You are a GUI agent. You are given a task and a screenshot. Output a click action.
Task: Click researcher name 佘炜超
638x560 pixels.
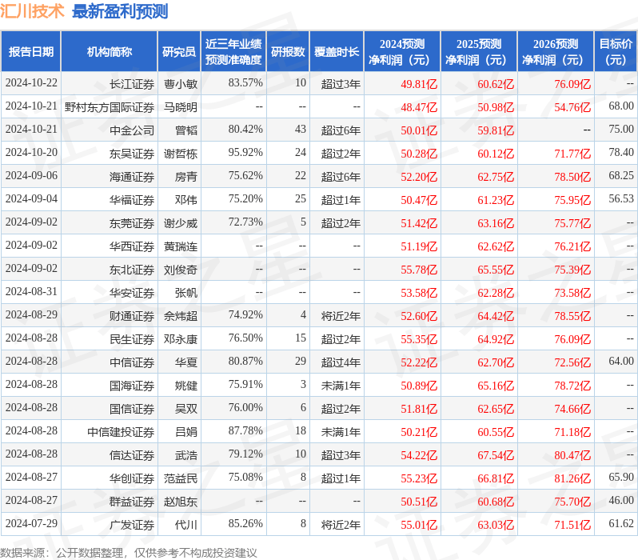coord(181,316)
